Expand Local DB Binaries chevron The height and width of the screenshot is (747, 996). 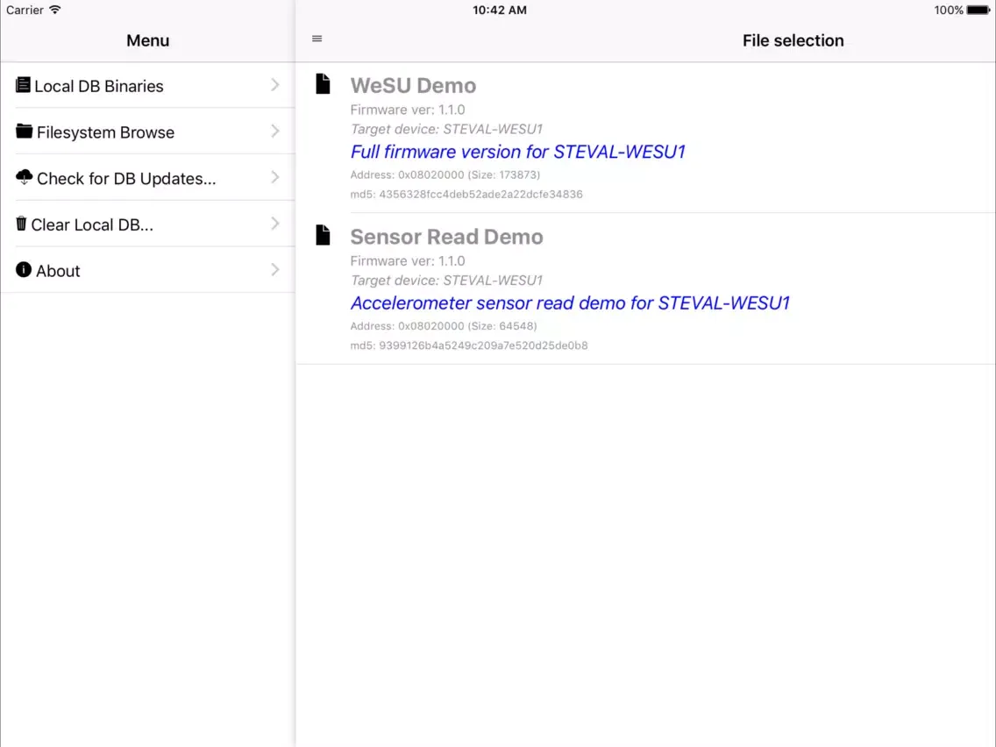coord(275,85)
